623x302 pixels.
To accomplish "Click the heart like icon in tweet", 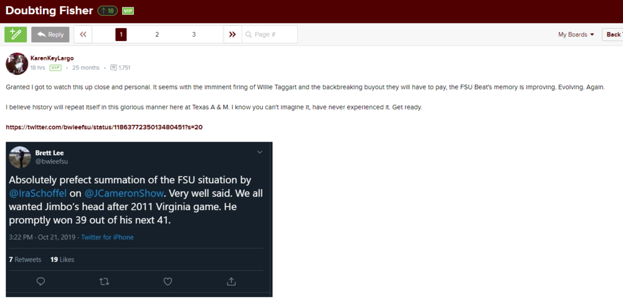I will pyautogui.click(x=168, y=281).
